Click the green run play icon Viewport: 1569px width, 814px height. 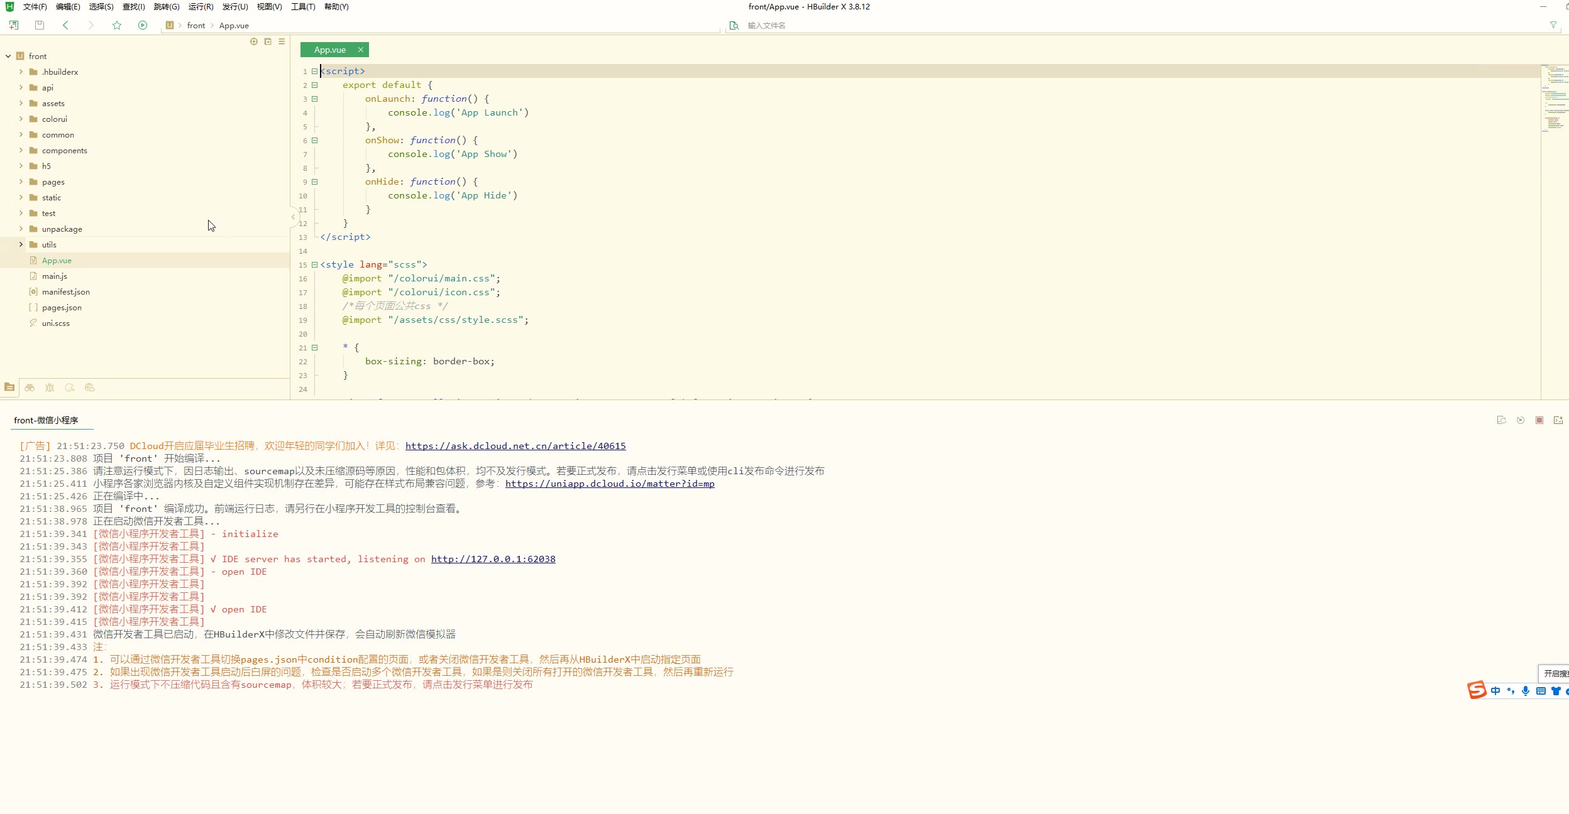tap(143, 25)
